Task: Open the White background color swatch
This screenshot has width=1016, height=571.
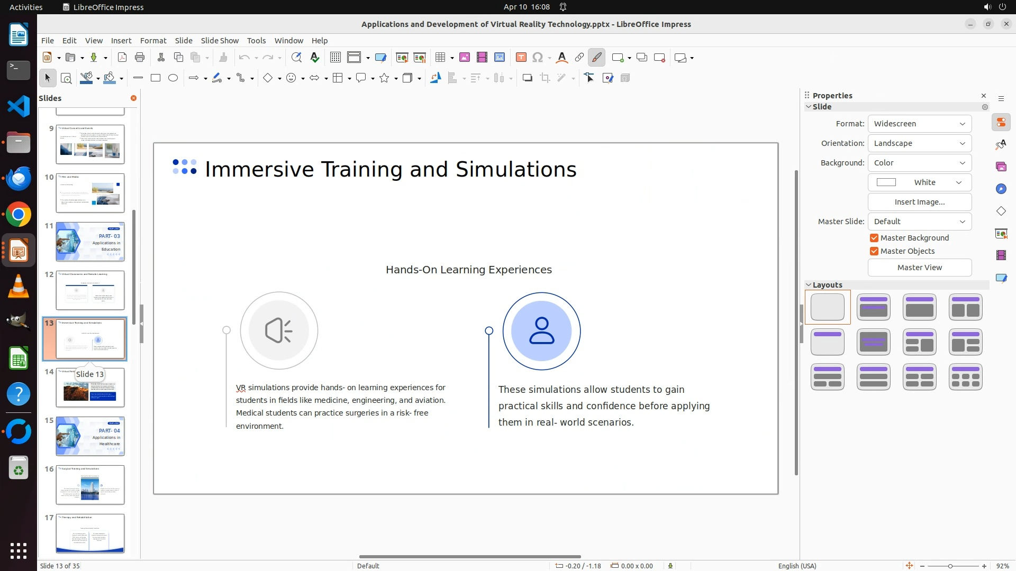Action: click(x=919, y=182)
